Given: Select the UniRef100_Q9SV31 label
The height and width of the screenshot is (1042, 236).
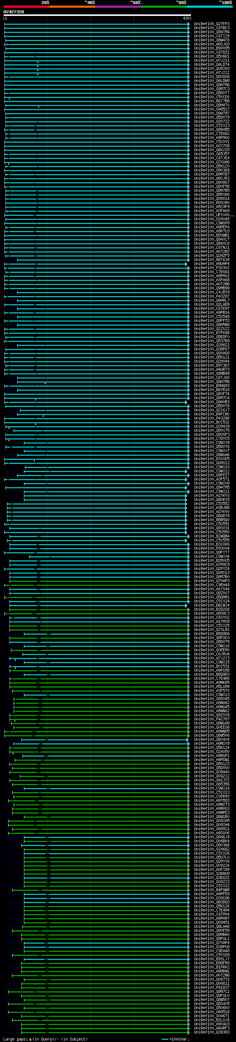Looking at the screenshot, I should (x=212, y=528).
